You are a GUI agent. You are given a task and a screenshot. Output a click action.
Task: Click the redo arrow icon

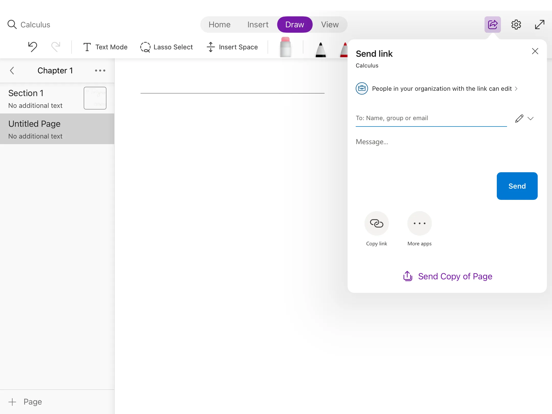pos(56,47)
